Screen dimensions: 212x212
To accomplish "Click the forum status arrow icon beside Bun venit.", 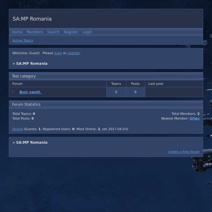I will coord(13,92).
